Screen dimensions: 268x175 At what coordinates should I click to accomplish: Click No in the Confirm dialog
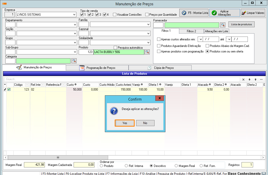click(145, 123)
